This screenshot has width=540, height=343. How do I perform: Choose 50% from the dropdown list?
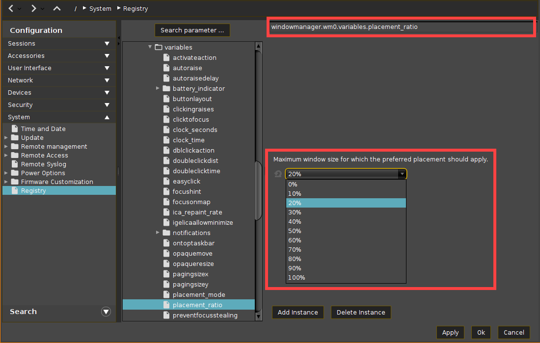pos(295,231)
